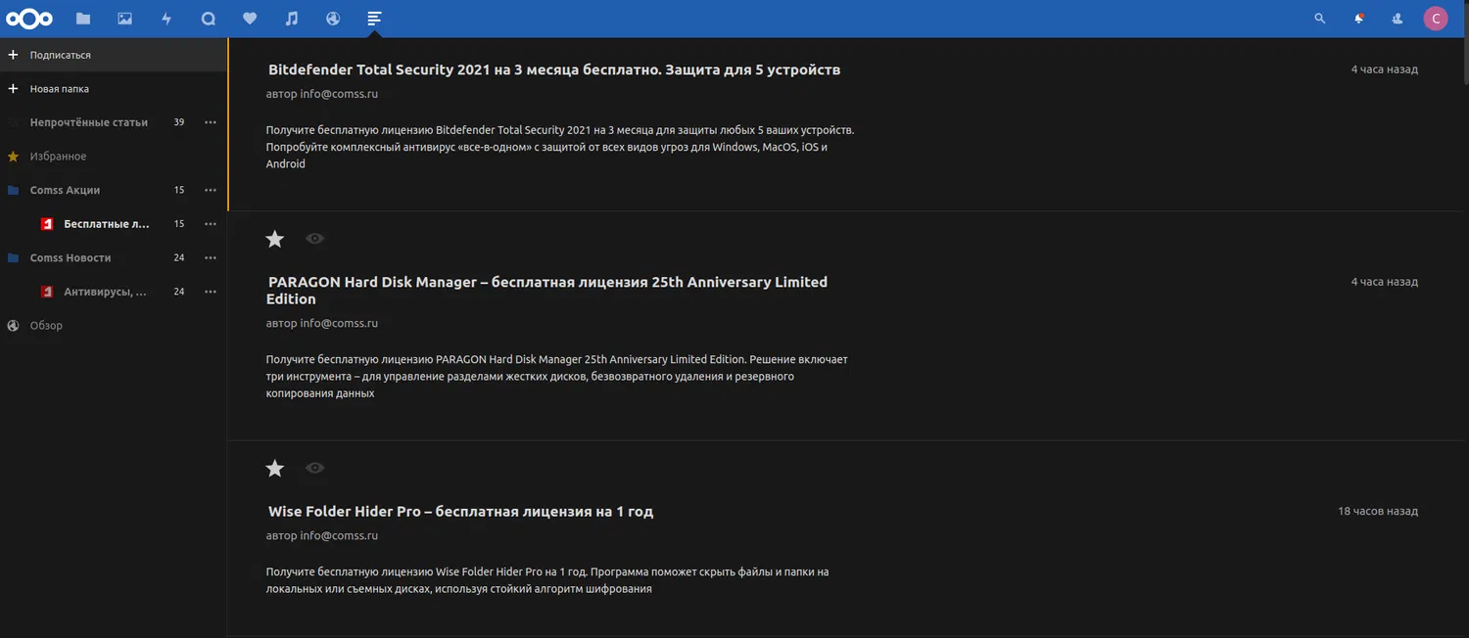The width and height of the screenshot is (1469, 638).
Task: Open the user avatar menu
Action: click(x=1436, y=19)
